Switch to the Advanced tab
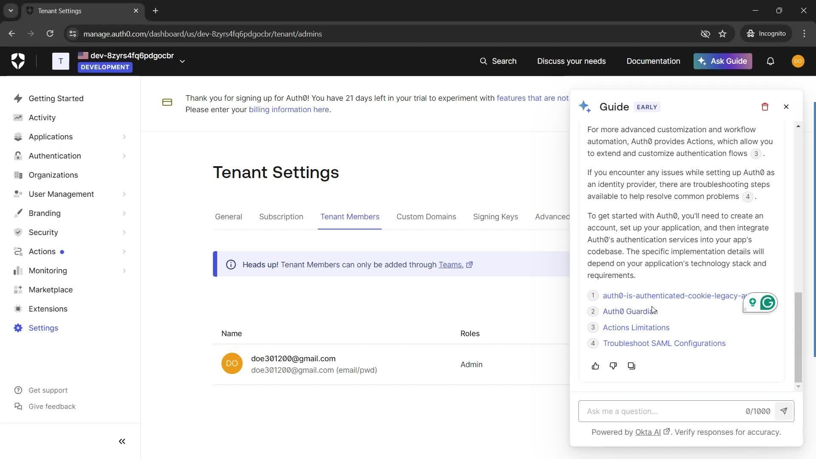This screenshot has height=459, width=816. (x=552, y=217)
